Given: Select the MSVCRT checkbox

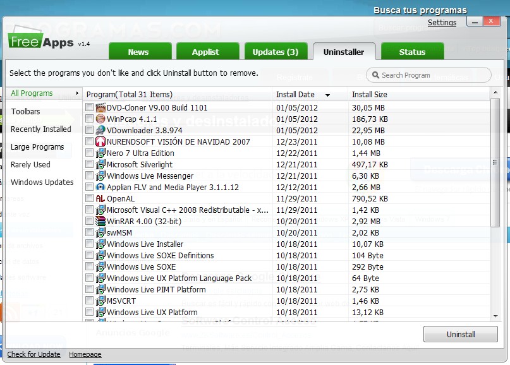Looking at the screenshot, I should click(x=89, y=301).
